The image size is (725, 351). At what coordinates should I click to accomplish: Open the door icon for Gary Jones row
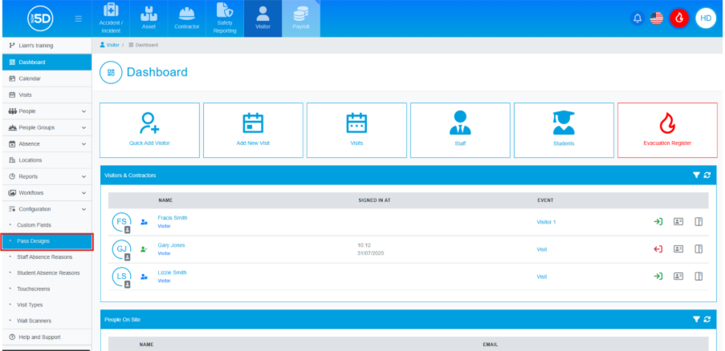coord(699,249)
